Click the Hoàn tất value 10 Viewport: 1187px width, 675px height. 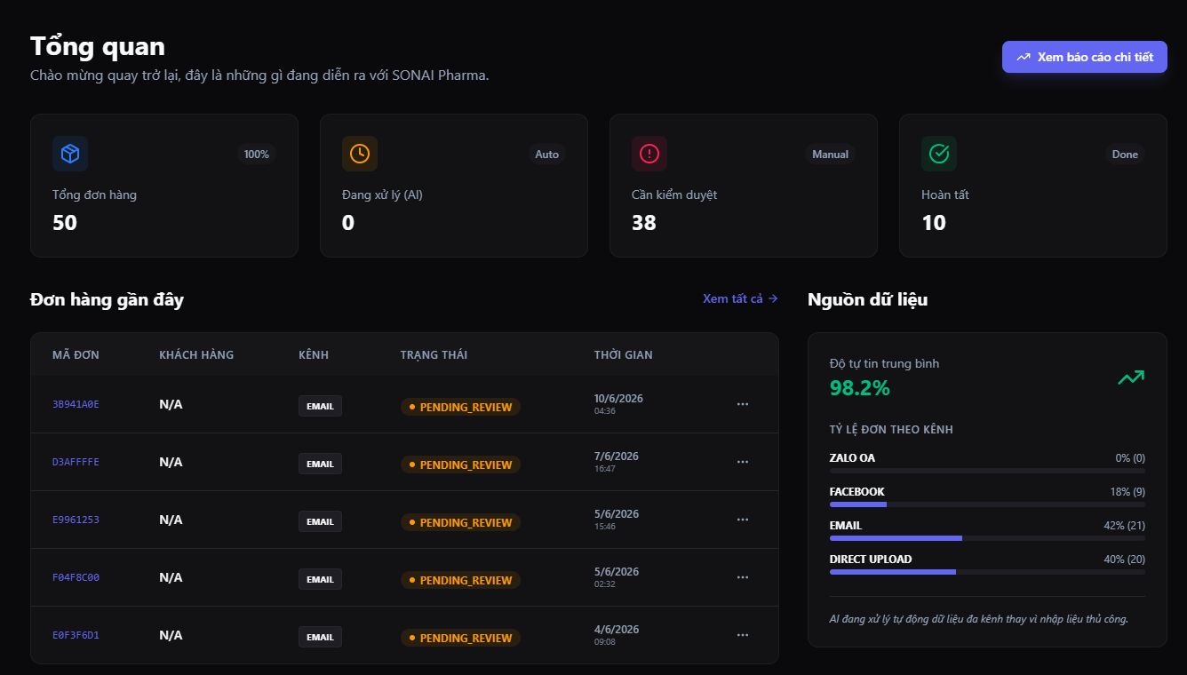click(934, 223)
